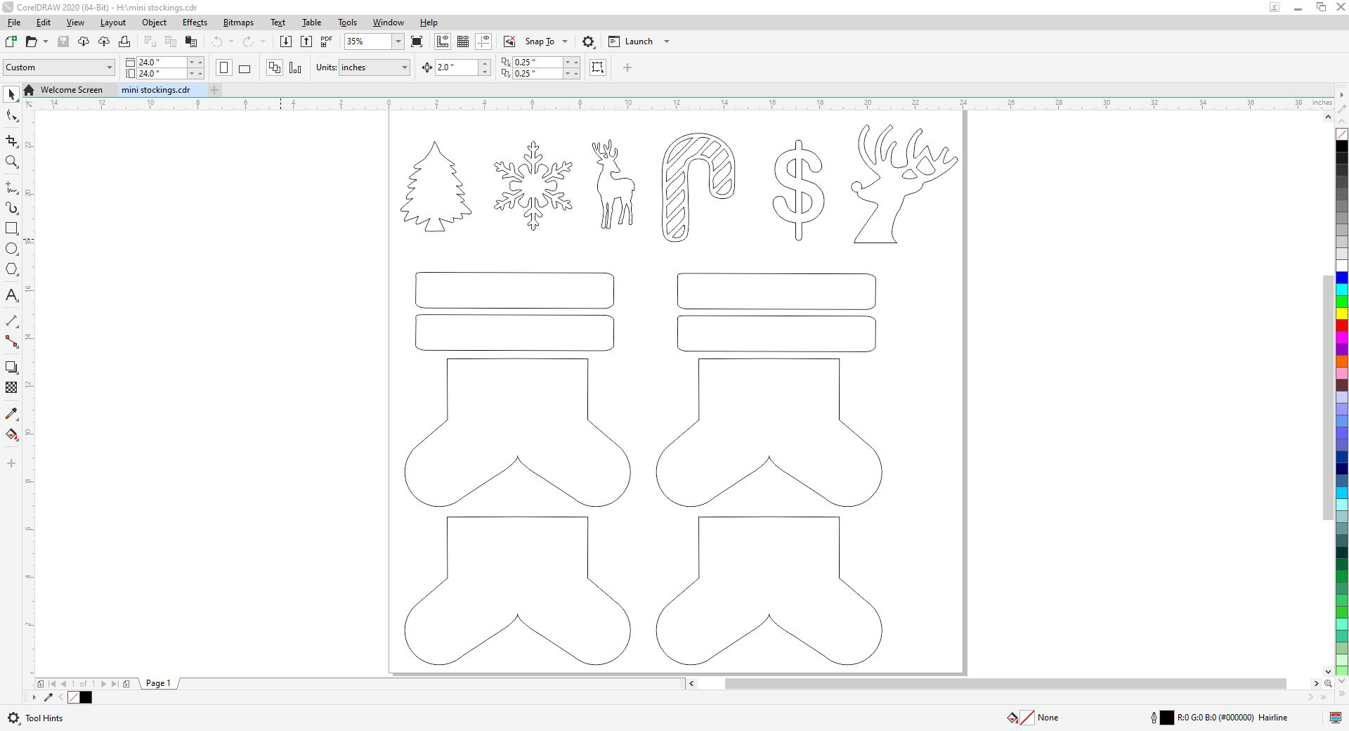The width and height of the screenshot is (1349, 731).
Task: Click the Full-screen preview icon
Action: (417, 41)
